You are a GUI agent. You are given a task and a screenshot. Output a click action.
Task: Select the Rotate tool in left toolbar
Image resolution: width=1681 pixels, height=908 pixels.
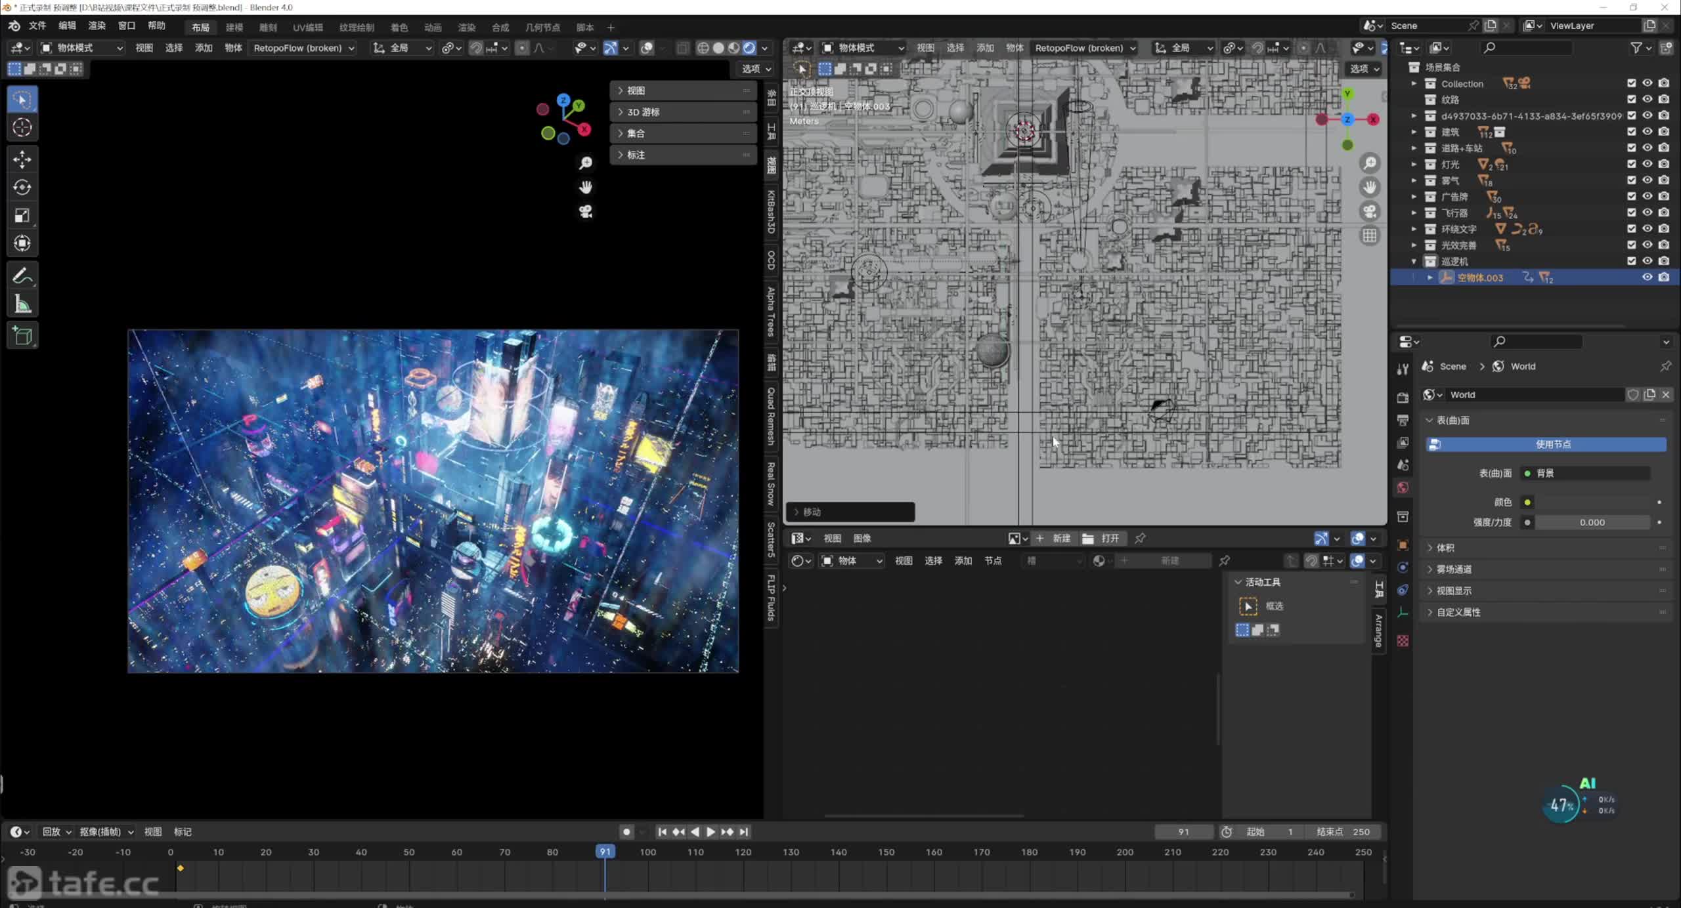22,188
